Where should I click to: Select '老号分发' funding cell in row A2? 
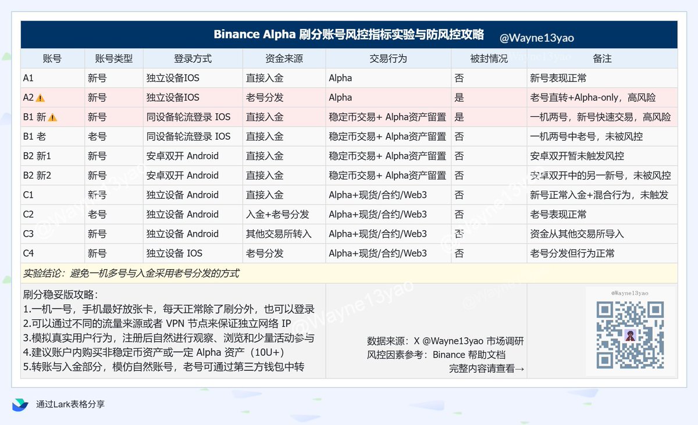click(284, 98)
